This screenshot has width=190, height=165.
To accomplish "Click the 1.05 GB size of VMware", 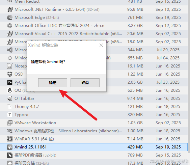I will pos(135,123).
